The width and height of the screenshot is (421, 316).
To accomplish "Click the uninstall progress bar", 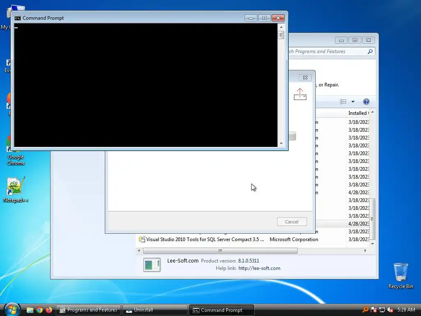I will pyautogui.click(x=292, y=136).
